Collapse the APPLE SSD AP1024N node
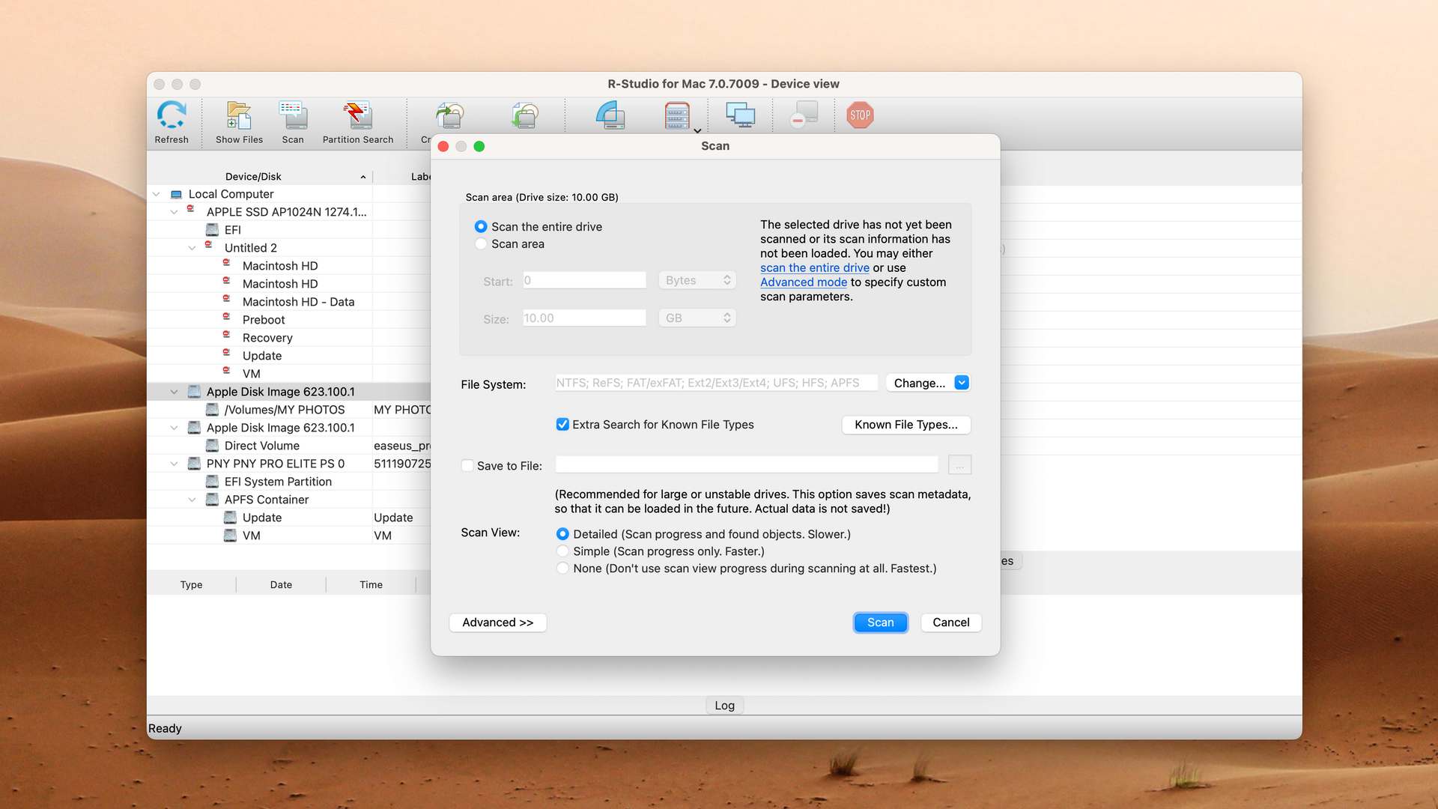 (x=174, y=212)
